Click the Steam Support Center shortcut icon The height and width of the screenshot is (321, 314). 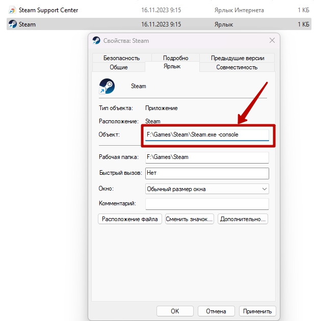pyautogui.click(x=12, y=10)
